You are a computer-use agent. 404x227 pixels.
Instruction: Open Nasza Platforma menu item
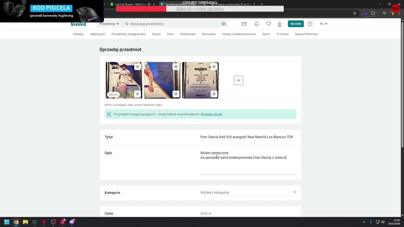tap(306, 34)
